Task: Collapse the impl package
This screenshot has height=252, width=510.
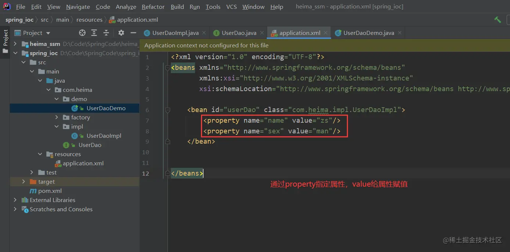Action: tap(57, 127)
